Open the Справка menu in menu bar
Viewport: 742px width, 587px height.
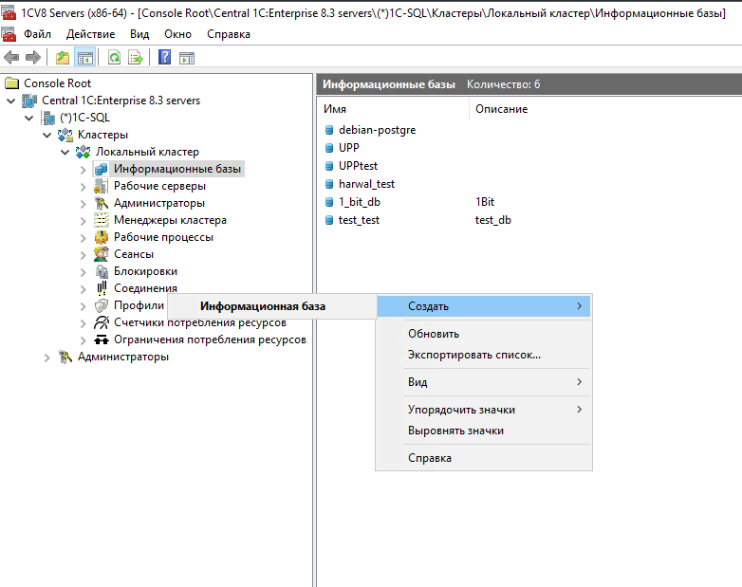tap(229, 34)
